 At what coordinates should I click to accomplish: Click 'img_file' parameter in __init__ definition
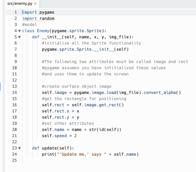119,37
